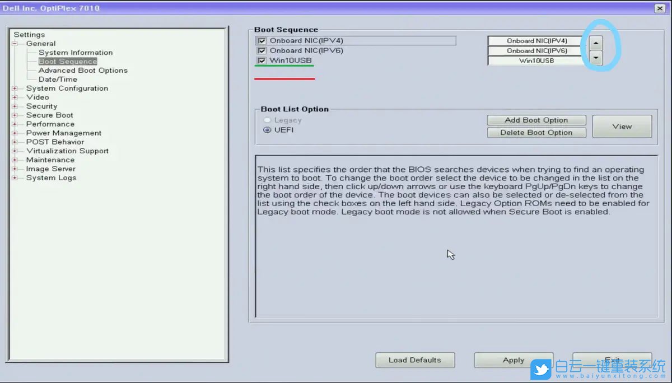Expand the System Configuration tree node
Viewport: 672px width, 383px height.
click(15, 88)
